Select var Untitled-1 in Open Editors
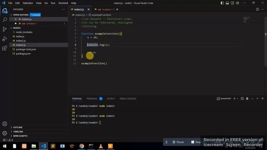The height and width of the screenshot is (150, 267). [29, 23]
